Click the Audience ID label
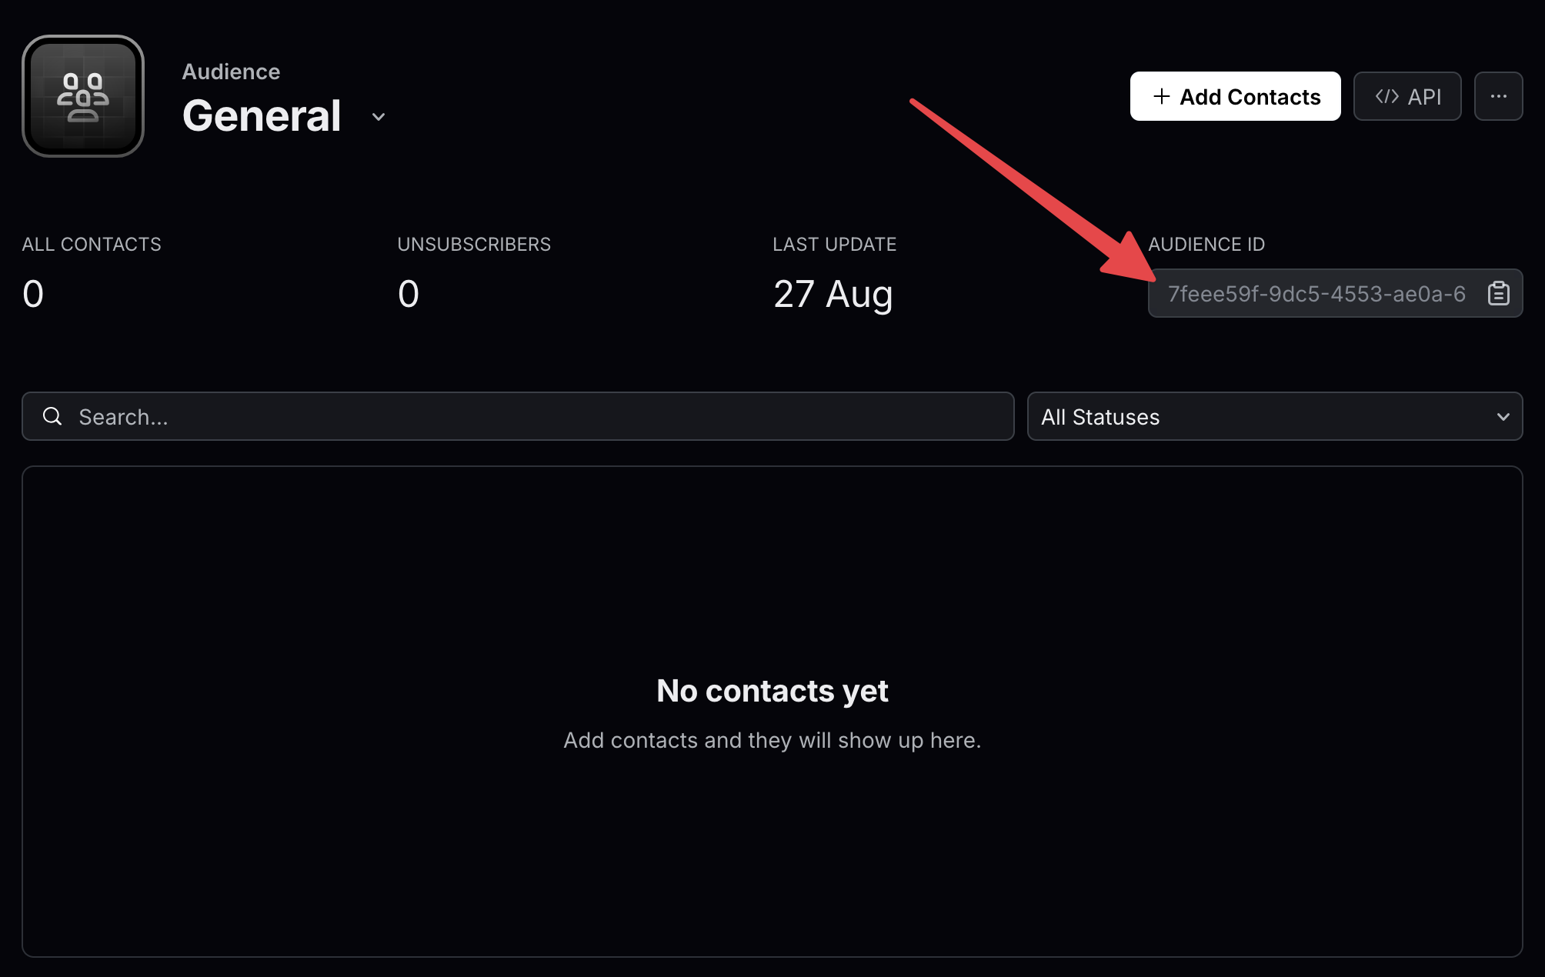This screenshot has width=1545, height=977. (x=1206, y=244)
